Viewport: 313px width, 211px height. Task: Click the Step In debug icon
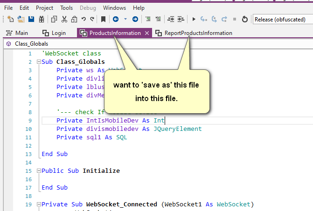[x=204, y=19]
